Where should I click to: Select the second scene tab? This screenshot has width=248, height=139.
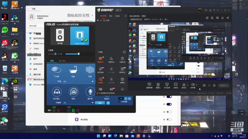111,16
